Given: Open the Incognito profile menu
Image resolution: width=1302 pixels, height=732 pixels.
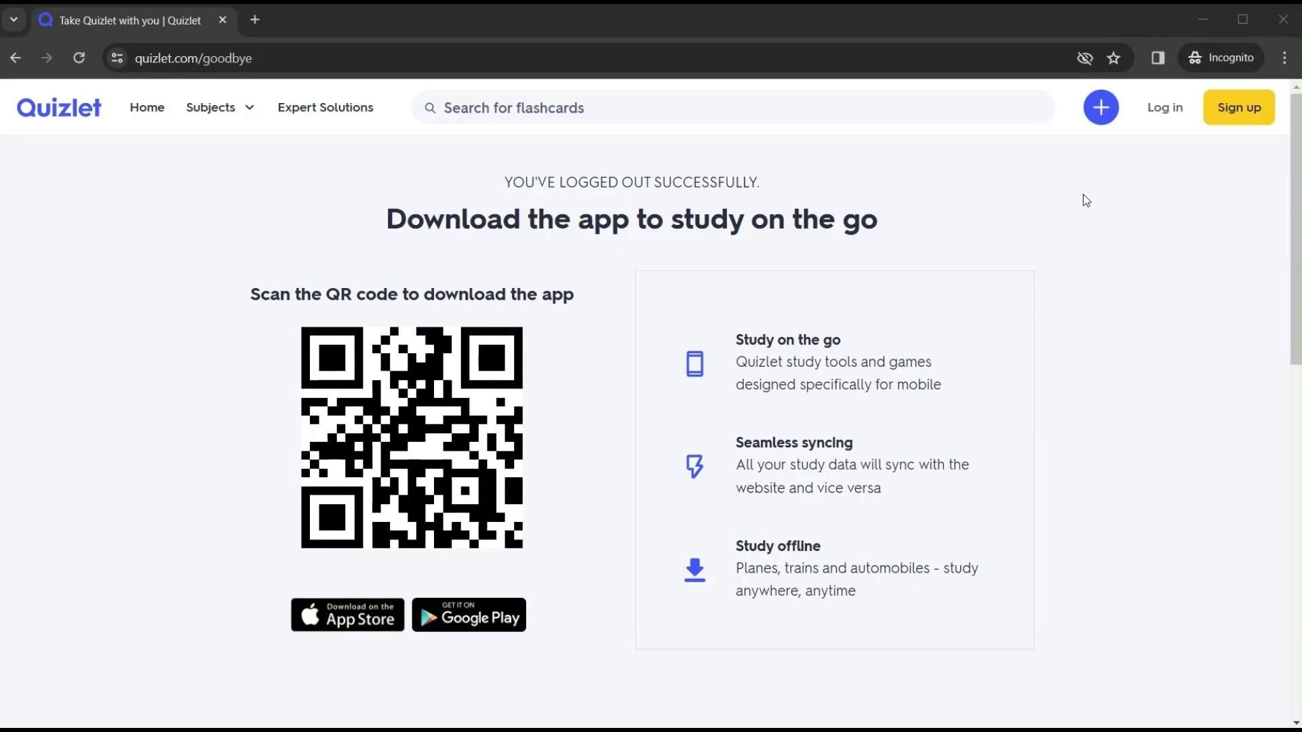Looking at the screenshot, I should tap(1221, 58).
